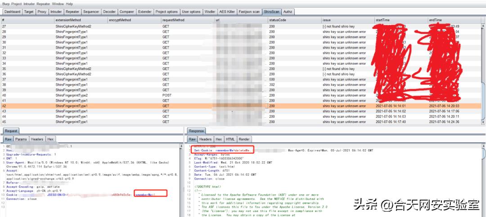Switch request view to Hex tab

(50, 139)
